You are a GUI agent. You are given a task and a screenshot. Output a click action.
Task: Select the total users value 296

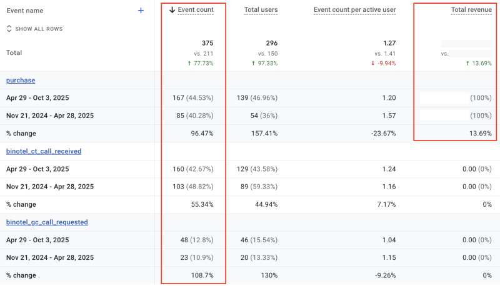click(x=271, y=43)
